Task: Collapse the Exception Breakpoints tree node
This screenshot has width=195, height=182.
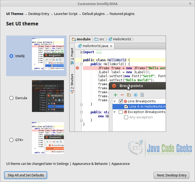Action: coord(115,112)
